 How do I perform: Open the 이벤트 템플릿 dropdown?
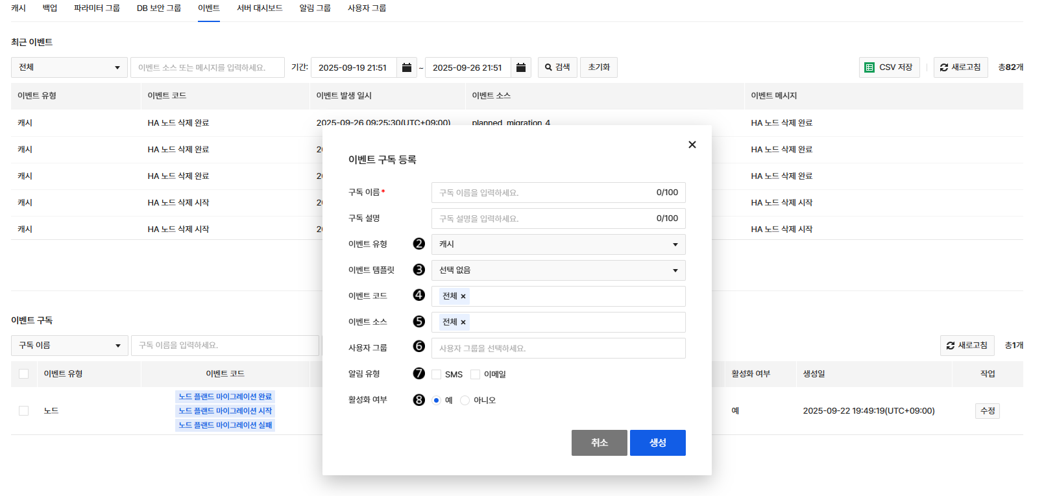coord(558,270)
